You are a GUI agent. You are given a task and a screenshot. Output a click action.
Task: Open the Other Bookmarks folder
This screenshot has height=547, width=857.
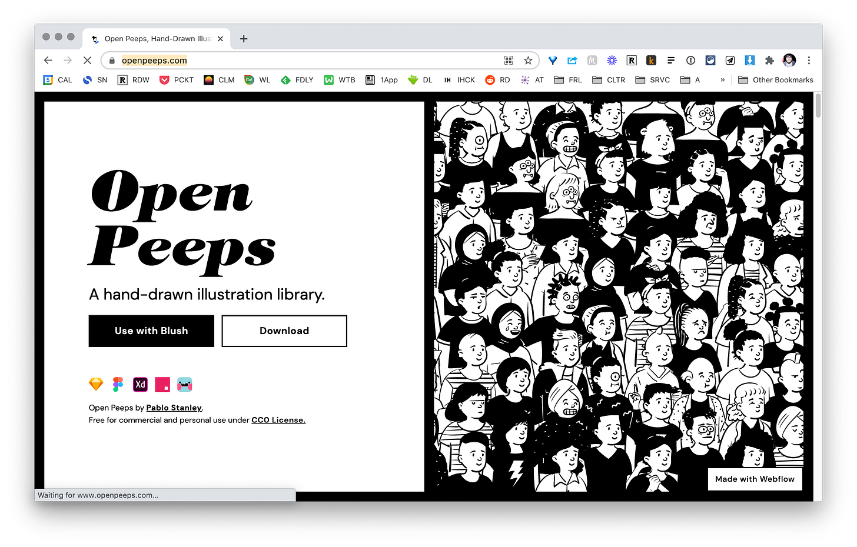775,80
